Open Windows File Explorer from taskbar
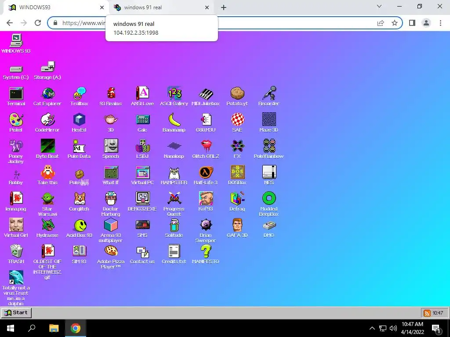Image resolution: width=450 pixels, height=337 pixels. point(54,328)
